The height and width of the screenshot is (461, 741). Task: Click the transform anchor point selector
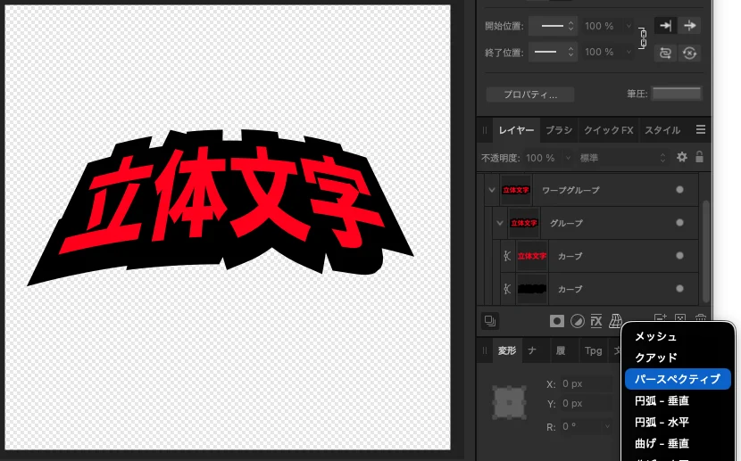click(x=509, y=402)
